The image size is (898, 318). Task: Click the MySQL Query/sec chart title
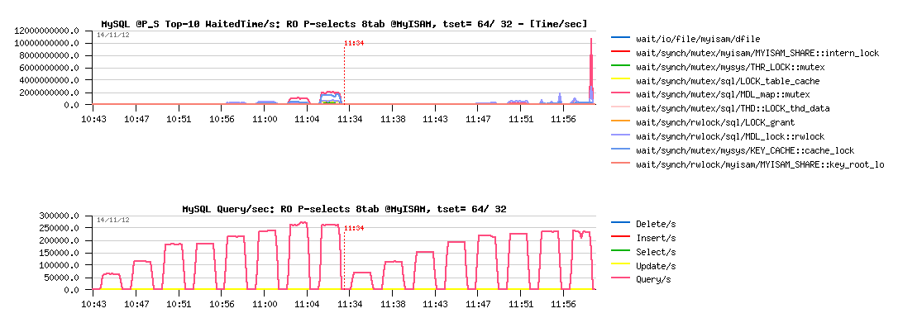click(x=344, y=209)
